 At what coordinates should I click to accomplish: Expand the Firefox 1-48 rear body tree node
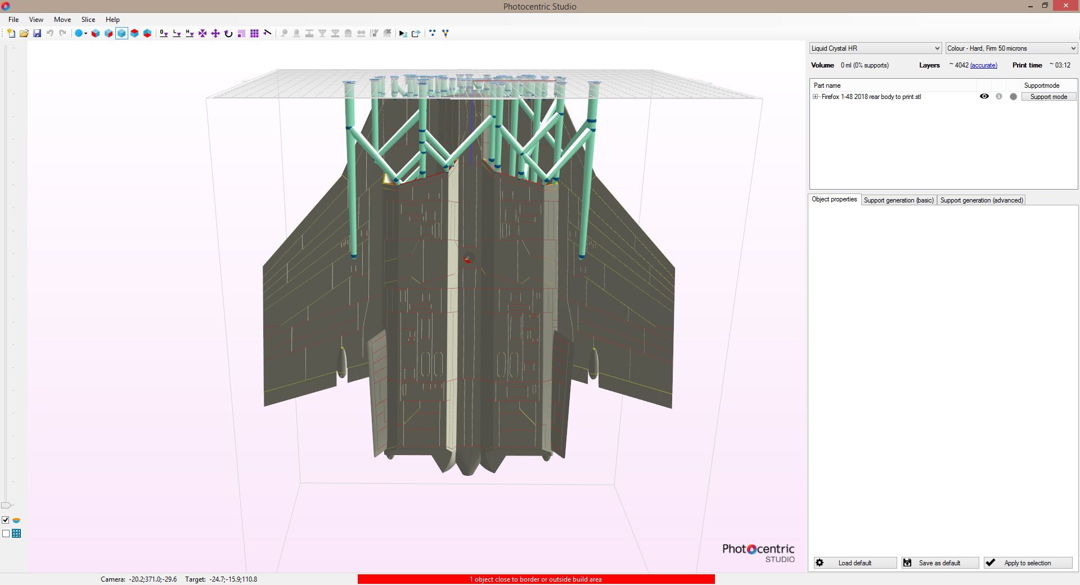(816, 97)
